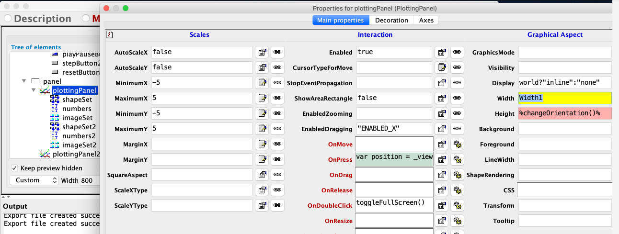Click the actions gear icon for OnPress
This screenshot has width=619, height=234.
tap(457, 159)
